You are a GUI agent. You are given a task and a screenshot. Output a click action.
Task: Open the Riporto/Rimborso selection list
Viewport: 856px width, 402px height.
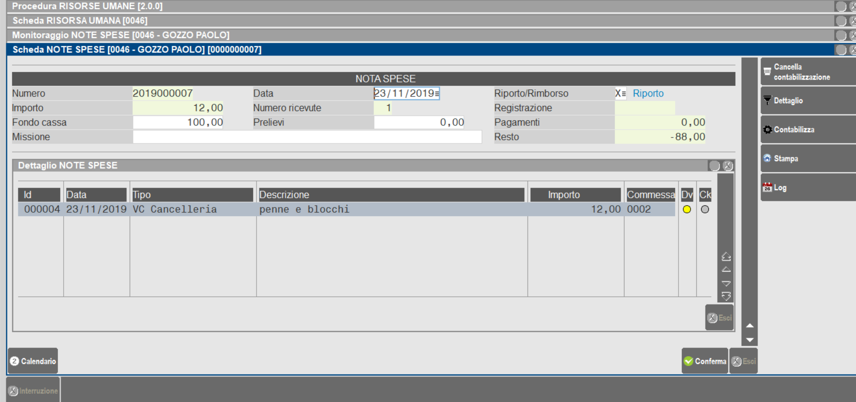(623, 94)
